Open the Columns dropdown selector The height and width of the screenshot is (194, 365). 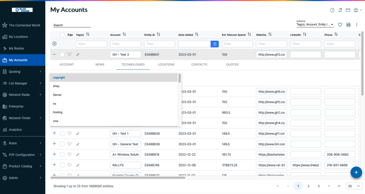click(x=315, y=25)
